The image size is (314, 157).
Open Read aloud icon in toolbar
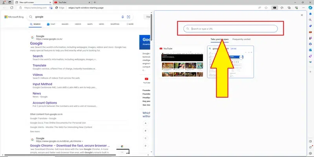[259, 7]
